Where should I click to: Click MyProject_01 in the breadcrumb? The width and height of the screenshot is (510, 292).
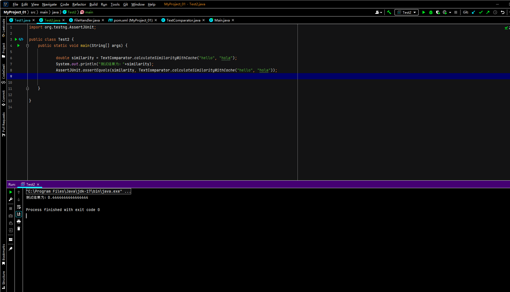15,12
